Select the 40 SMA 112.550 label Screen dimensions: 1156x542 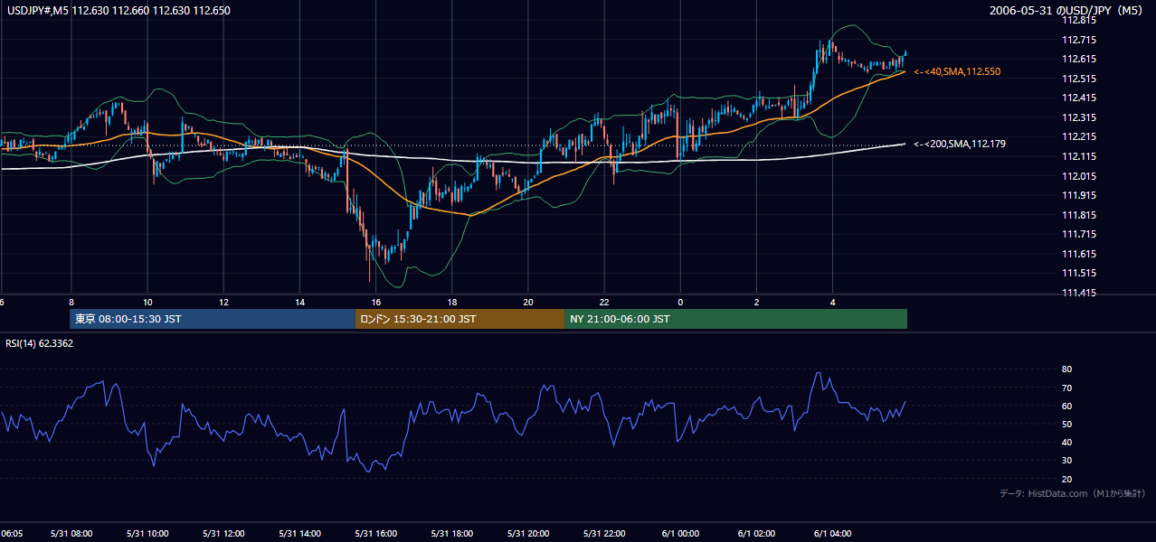click(x=957, y=71)
